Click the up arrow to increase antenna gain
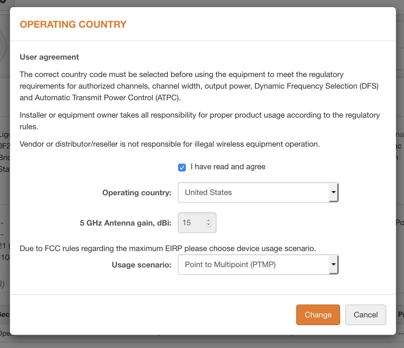 [x=208, y=220]
